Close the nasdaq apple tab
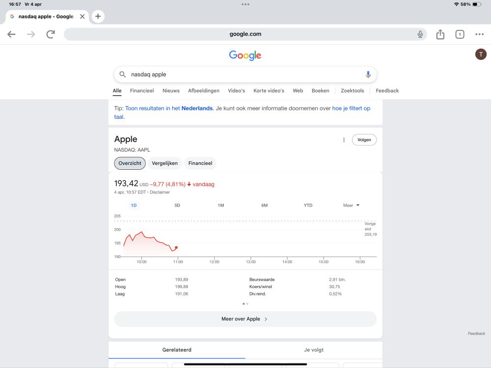This screenshot has width=491, height=368. tap(82, 16)
